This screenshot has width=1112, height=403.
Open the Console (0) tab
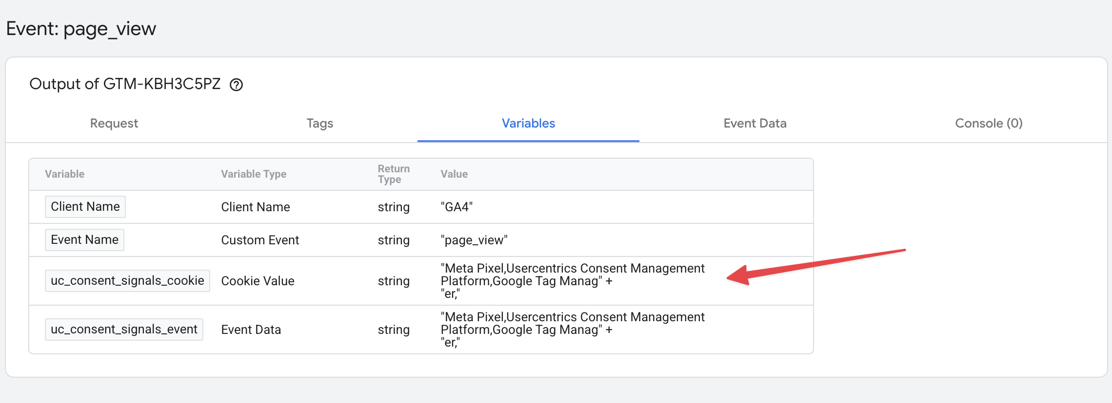989,123
